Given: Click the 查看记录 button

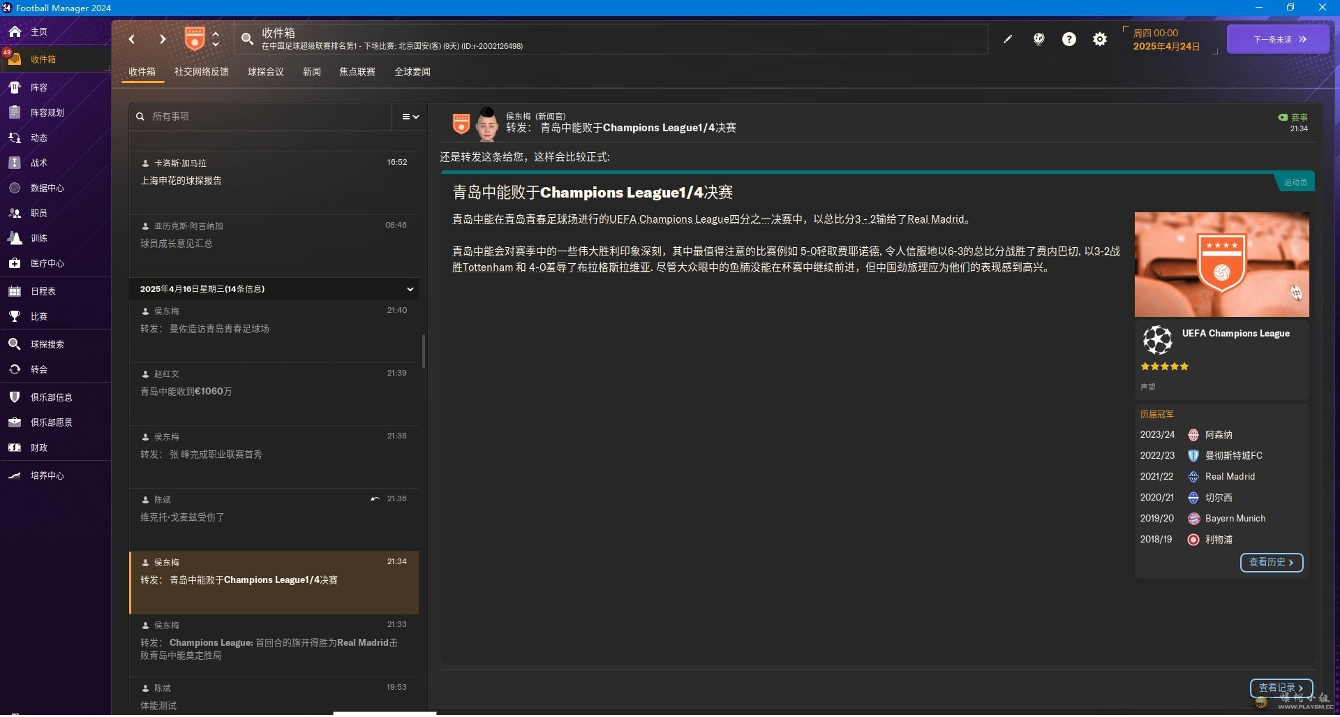Looking at the screenshot, I should (x=1281, y=688).
